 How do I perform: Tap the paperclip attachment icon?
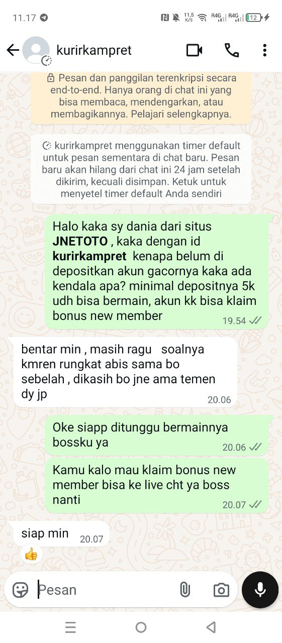(185, 590)
